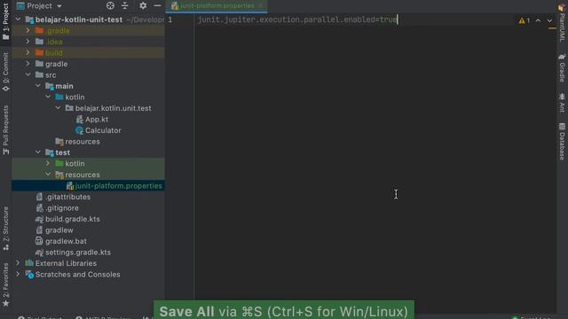
Task: Open the Structure tool window tab
Action: pos(6,229)
